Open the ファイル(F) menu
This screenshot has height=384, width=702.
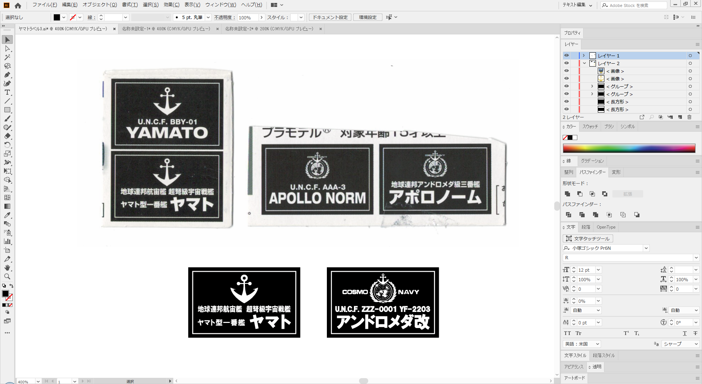[x=45, y=5]
